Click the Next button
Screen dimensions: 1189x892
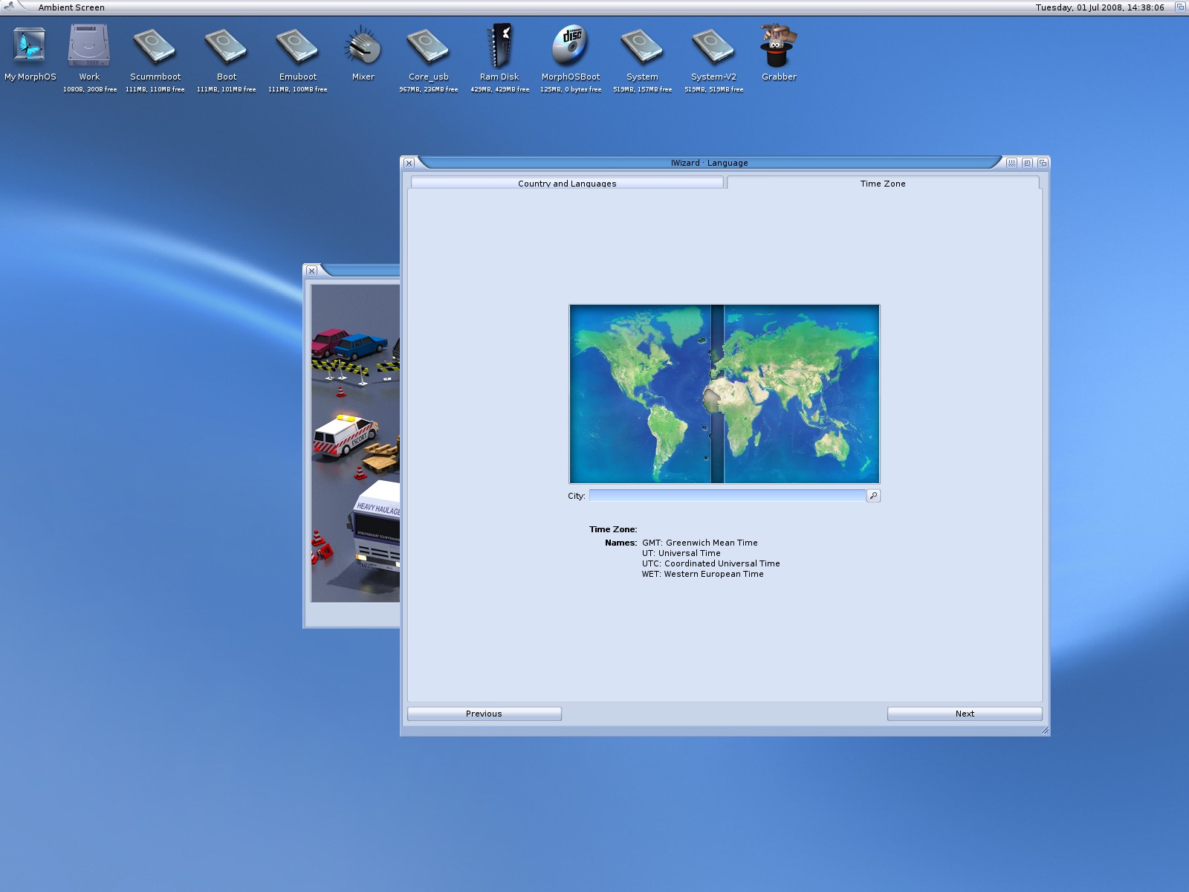[965, 714]
